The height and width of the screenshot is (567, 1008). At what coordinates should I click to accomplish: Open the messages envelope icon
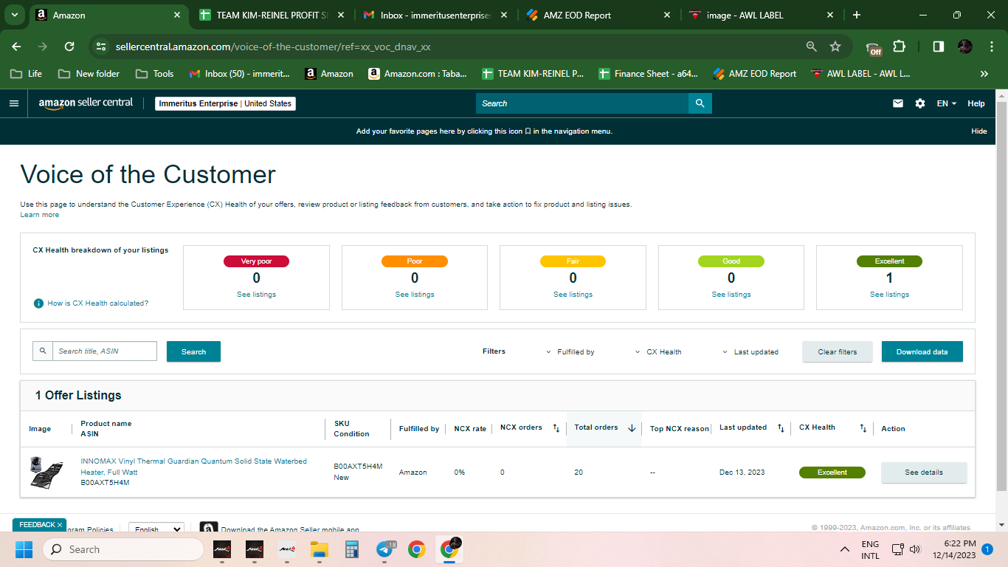pos(898,103)
